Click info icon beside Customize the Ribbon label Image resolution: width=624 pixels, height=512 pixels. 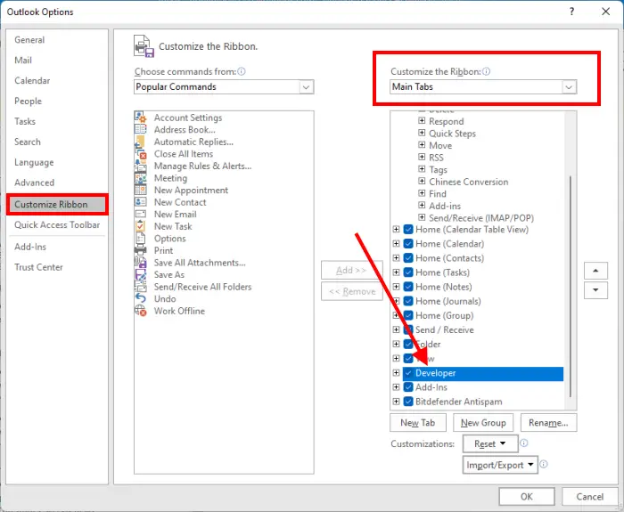[x=486, y=71]
